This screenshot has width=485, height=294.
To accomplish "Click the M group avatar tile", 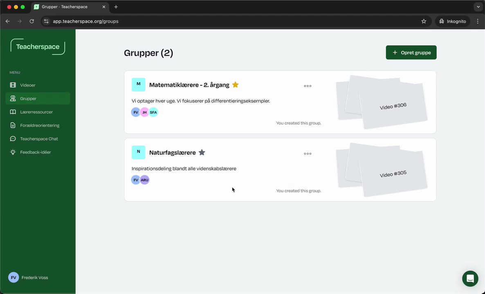I will point(138,85).
